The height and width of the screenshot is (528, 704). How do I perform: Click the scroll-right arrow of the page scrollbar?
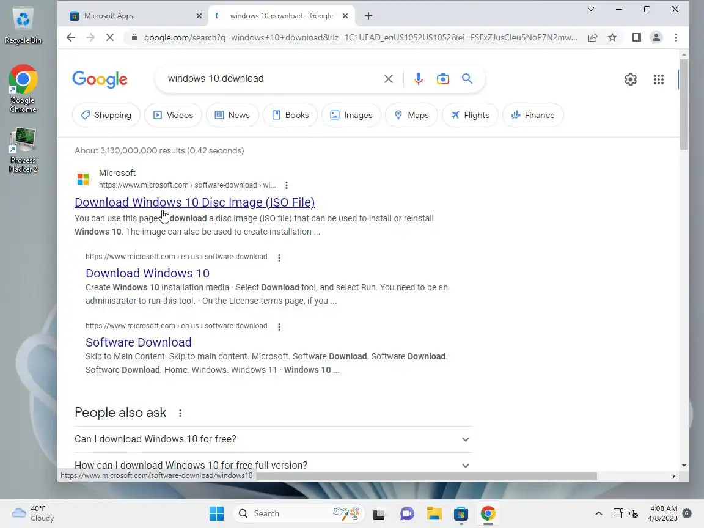[673, 476]
